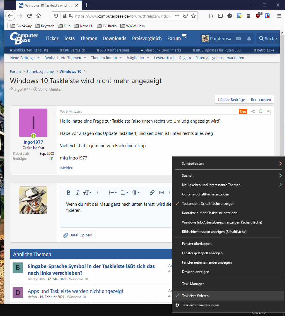Open Downloads in site navigation

[115, 38]
